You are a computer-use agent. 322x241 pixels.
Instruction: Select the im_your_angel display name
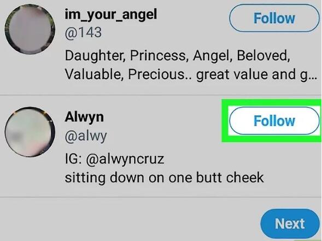(x=111, y=15)
